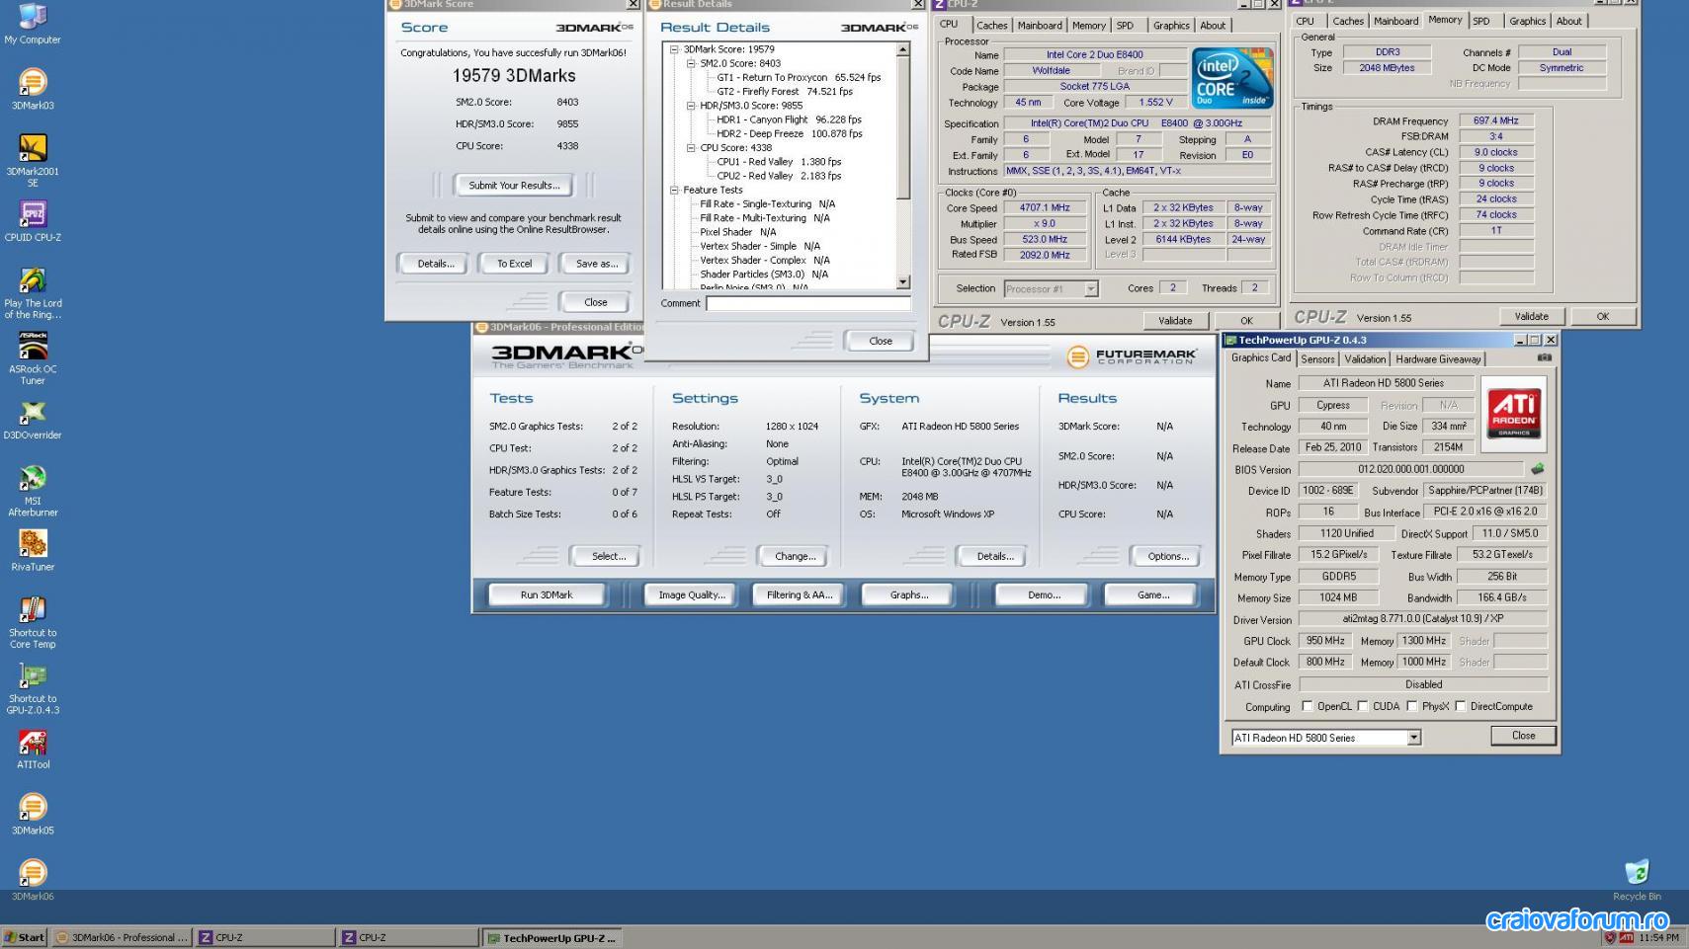Click Options button under Results
This screenshot has height=949, width=1689.
1167,556
